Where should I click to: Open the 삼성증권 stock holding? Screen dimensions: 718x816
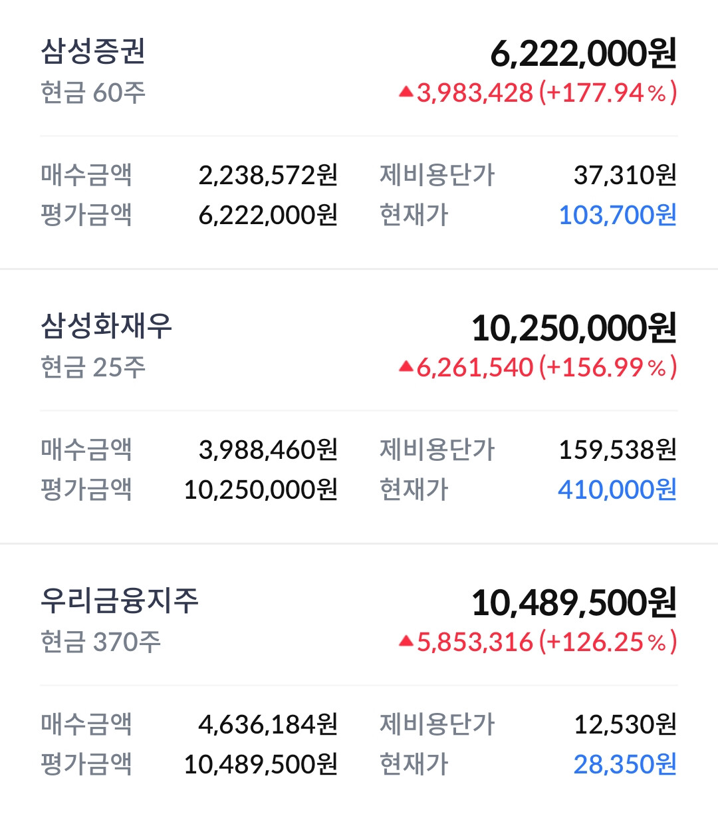tap(359, 133)
